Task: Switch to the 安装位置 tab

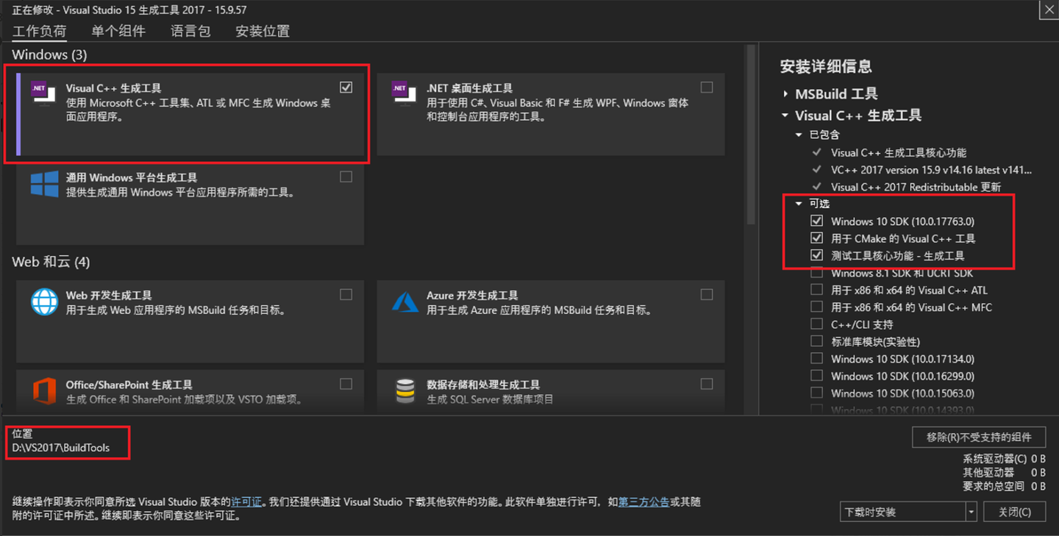Action: click(263, 31)
